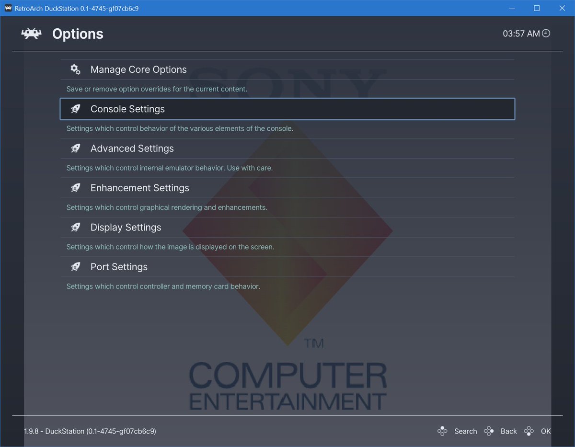Image resolution: width=575 pixels, height=447 pixels.
Task: Open Manage Core Options
Action: click(x=138, y=69)
